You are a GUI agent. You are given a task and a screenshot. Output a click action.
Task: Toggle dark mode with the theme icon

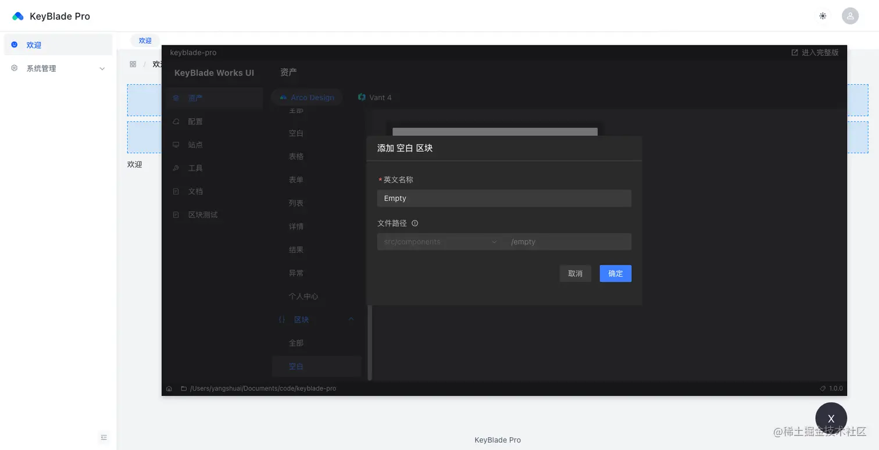click(x=823, y=16)
